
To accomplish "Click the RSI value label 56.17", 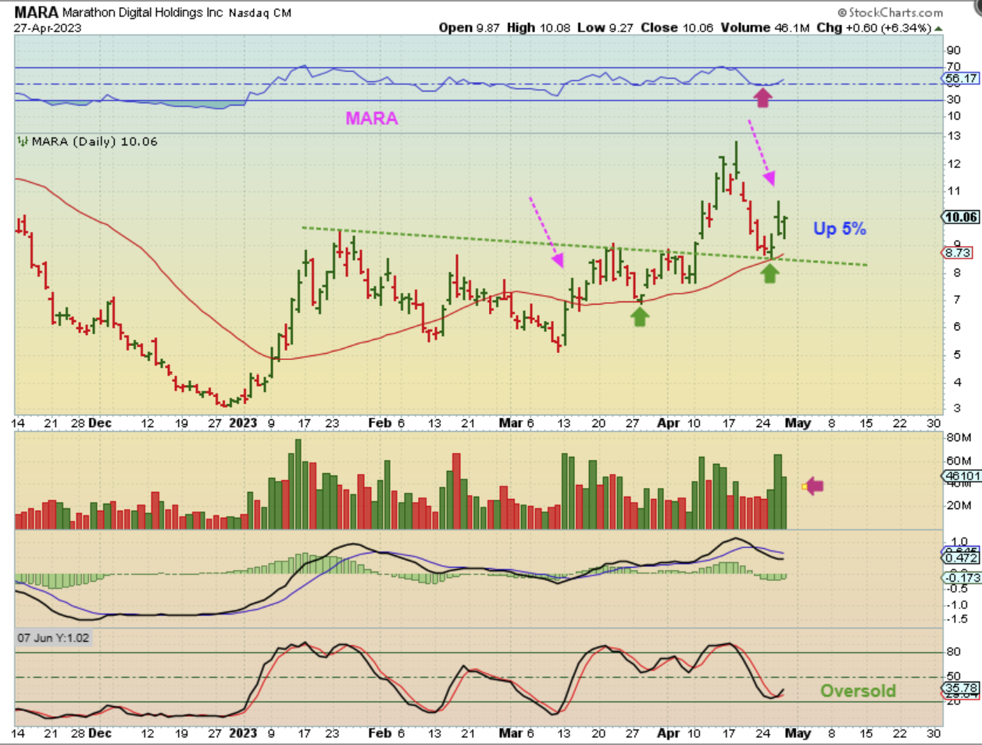I will coord(961,79).
